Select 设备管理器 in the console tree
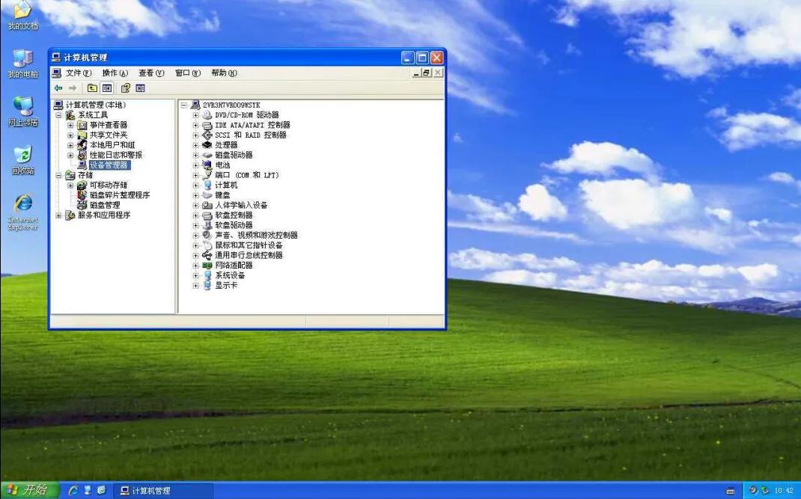The width and height of the screenshot is (801, 499). click(x=111, y=165)
